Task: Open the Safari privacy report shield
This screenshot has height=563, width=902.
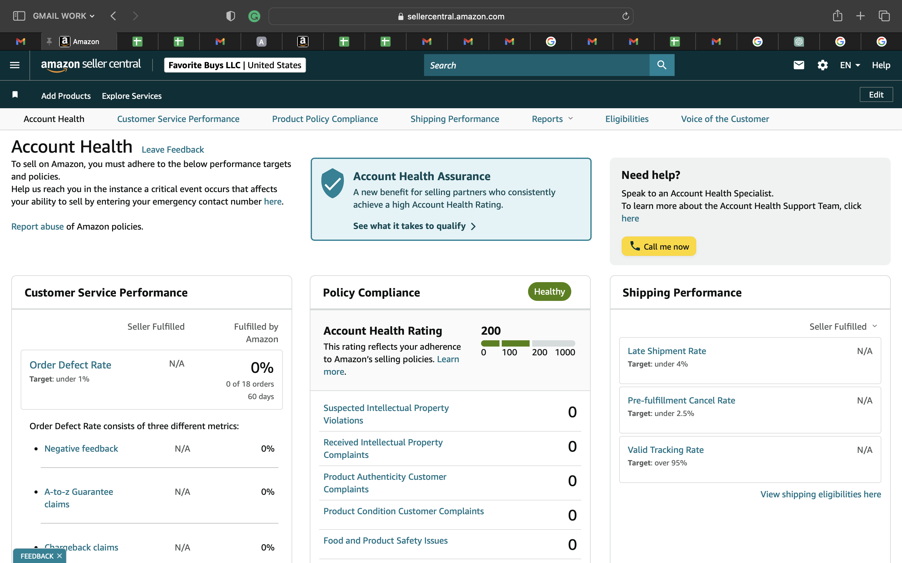Action: [231, 16]
